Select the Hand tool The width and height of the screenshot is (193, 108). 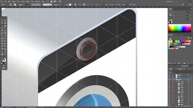(x=2, y=54)
